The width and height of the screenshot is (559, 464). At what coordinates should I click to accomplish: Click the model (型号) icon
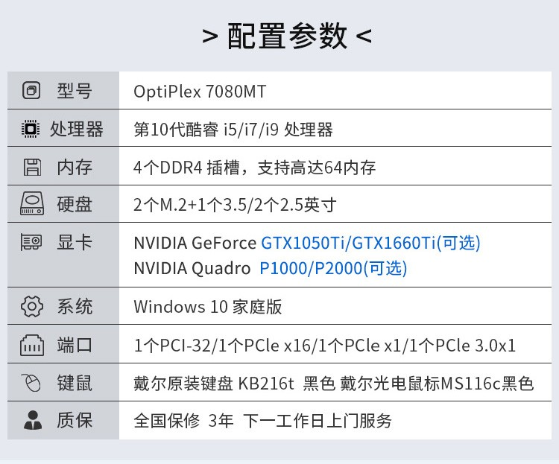tap(31, 91)
